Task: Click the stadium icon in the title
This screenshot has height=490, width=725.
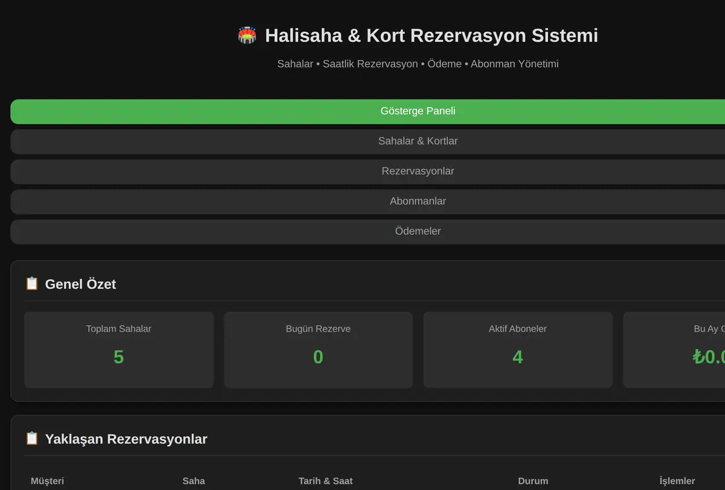Action: click(x=247, y=36)
